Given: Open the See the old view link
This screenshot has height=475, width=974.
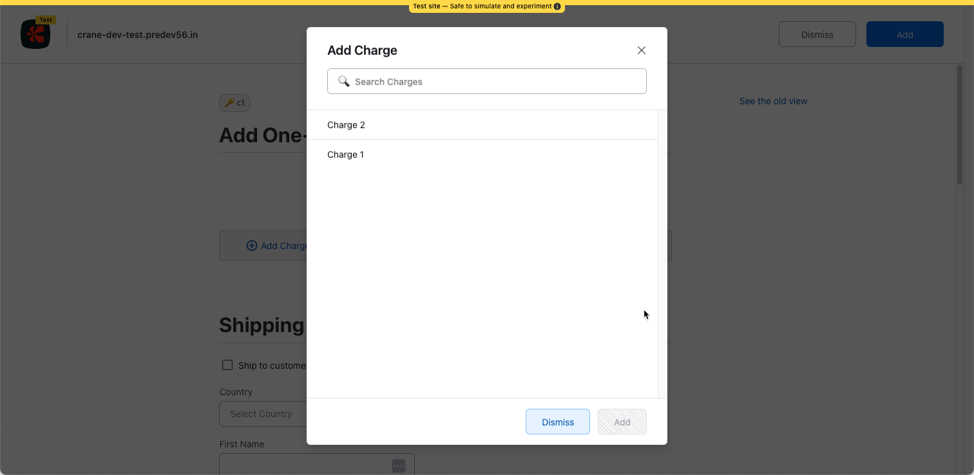Looking at the screenshot, I should point(773,101).
